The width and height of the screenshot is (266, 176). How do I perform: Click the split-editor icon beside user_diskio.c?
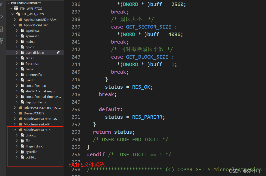(58, 53)
